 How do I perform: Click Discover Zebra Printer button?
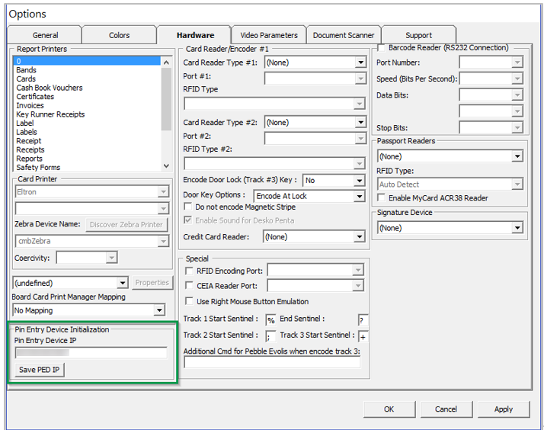point(126,225)
